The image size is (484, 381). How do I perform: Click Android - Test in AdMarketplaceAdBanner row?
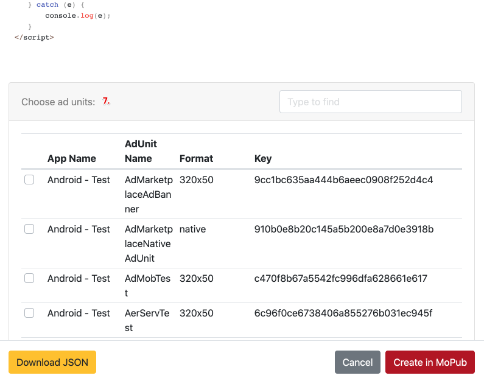[x=79, y=180]
